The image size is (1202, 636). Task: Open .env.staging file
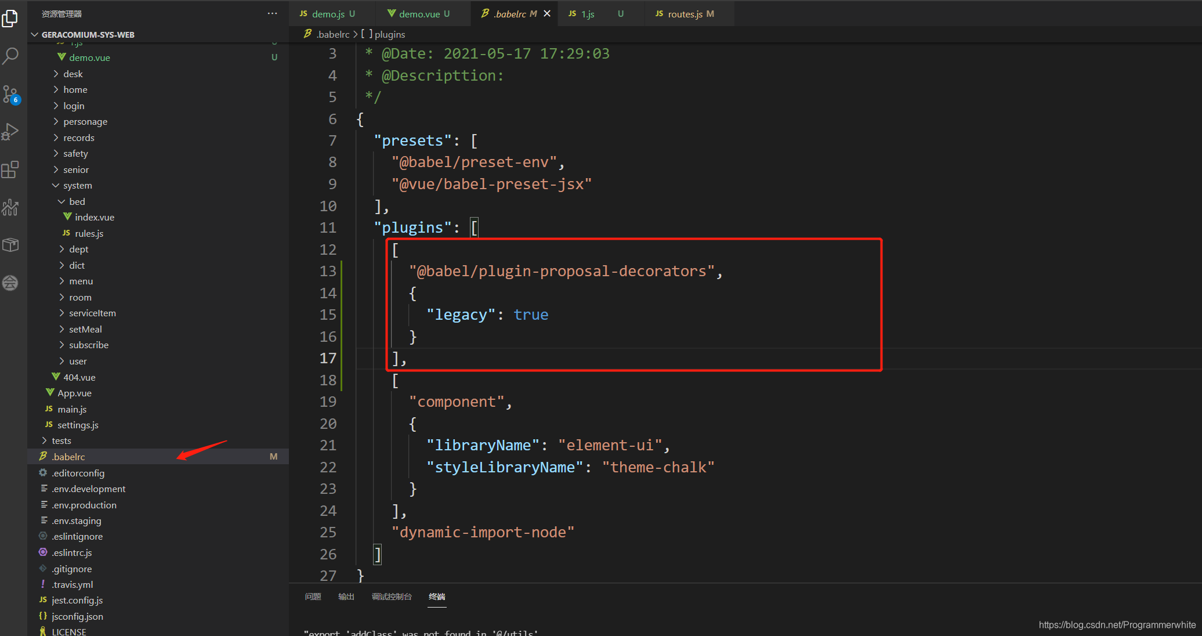tap(158, 521)
